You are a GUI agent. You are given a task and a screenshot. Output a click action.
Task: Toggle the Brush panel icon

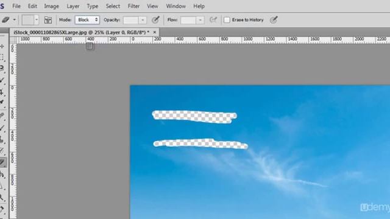pos(48,20)
